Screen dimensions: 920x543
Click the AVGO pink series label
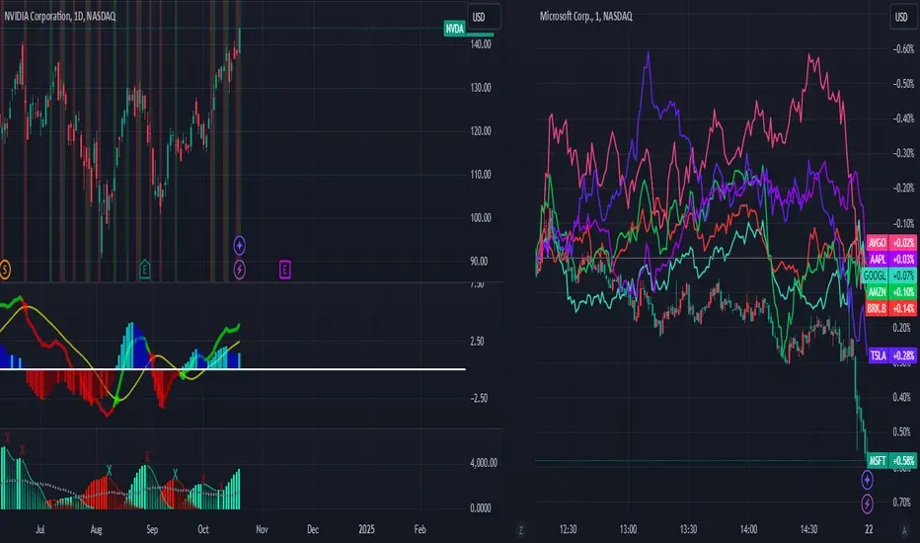(x=877, y=242)
